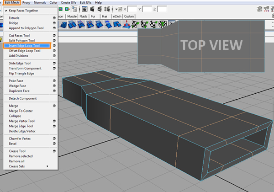Image resolution: width=274 pixels, height=192 pixels.
Task: Click the shelf icon left of Sculpt tool
Action: (x=117, y=25)
